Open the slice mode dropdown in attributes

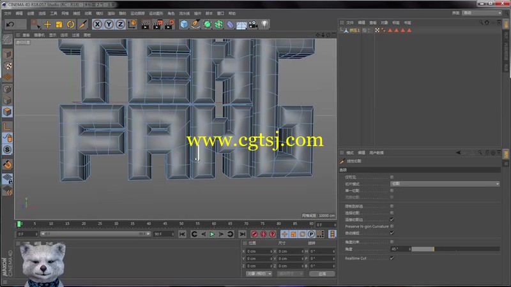[445, 184]
